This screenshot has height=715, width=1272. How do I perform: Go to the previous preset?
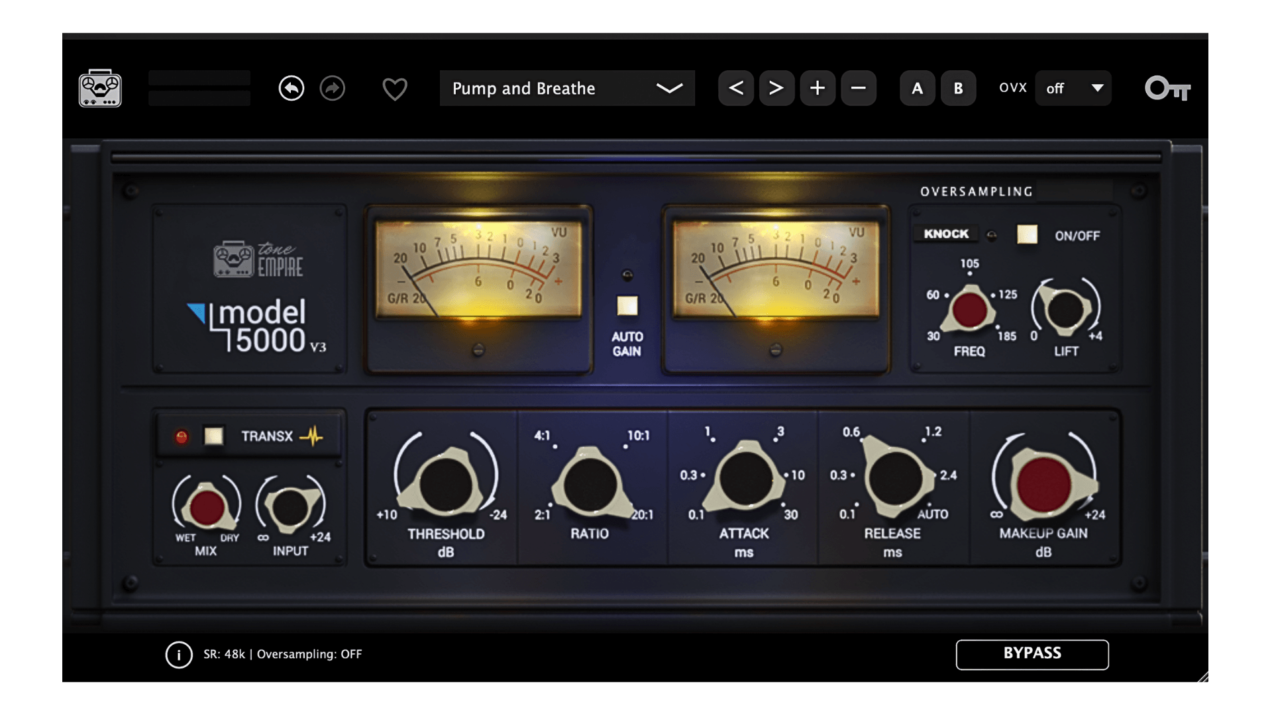736,88
